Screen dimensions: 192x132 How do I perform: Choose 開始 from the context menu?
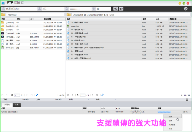point(171,116)
